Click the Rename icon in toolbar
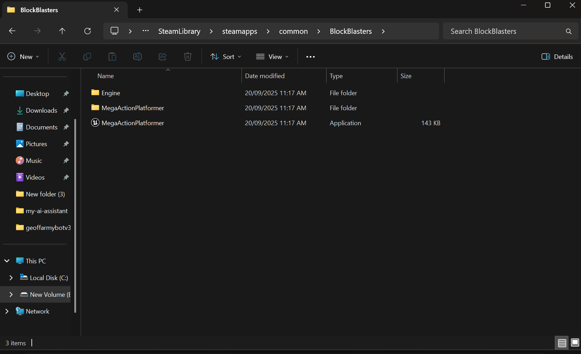This screenshot has height=354, width=581. (x=138, y=57)
